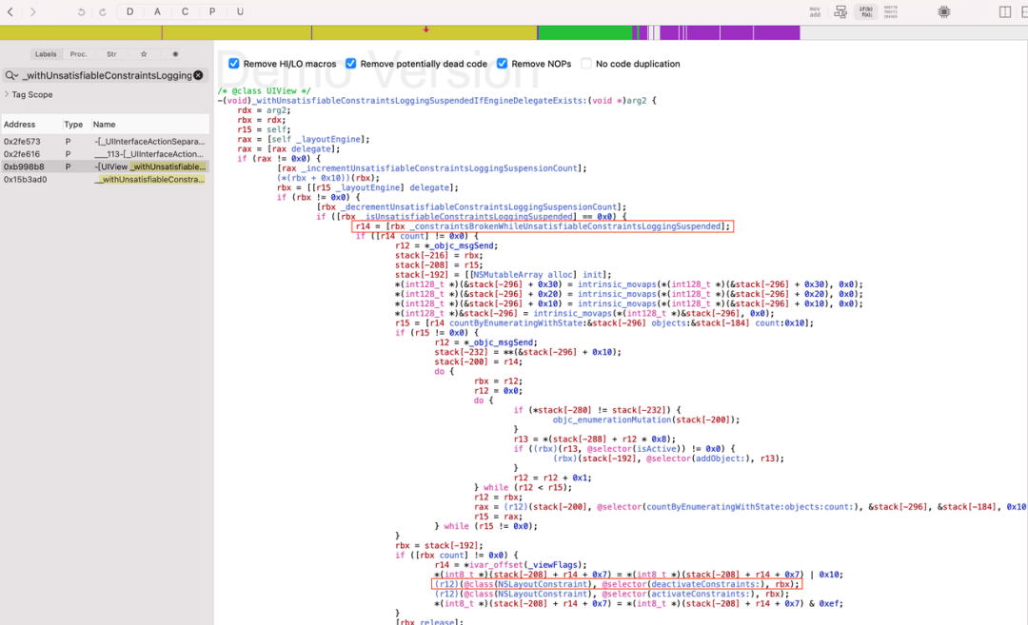Sort the list by Type column
Viewport: 1028px width, 625px height.
[x=73, y=125]
